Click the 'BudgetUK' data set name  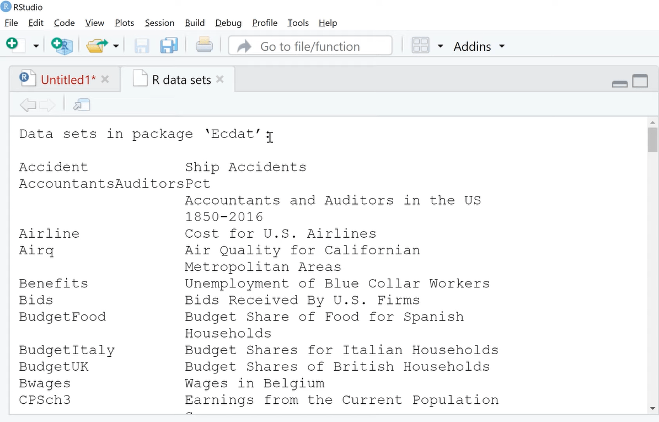[53, 367]
